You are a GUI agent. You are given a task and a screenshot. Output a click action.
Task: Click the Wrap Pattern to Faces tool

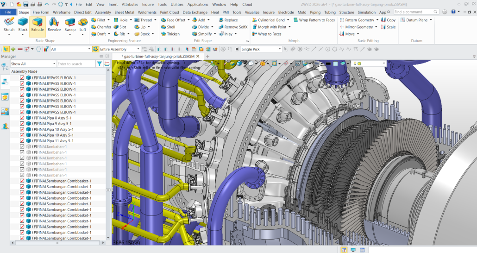[x=314, y=20]
